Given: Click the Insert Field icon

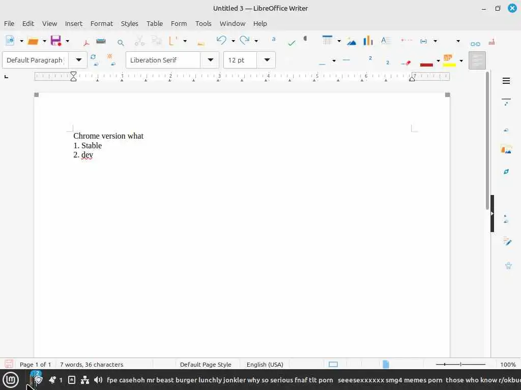Looking at the screenshot, I should (423, 41).
